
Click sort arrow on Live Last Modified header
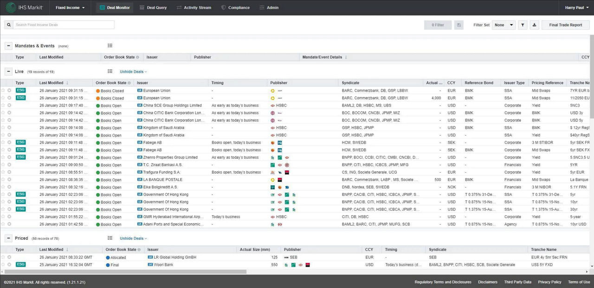(x=67, y=83)
